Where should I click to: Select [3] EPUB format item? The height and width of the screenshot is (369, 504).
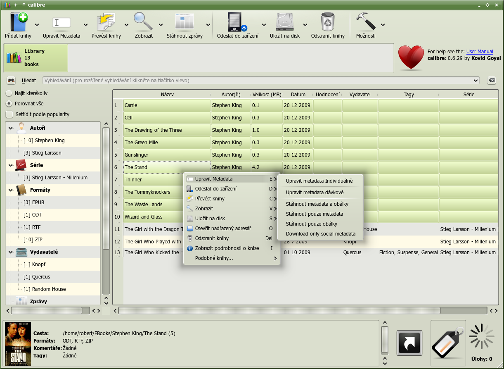coord(34,202)
